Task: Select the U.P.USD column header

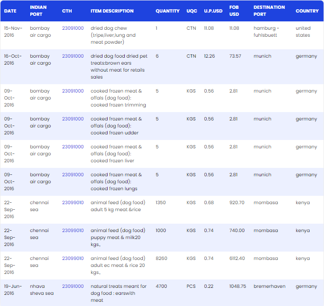Action: (x=213, y=11)
